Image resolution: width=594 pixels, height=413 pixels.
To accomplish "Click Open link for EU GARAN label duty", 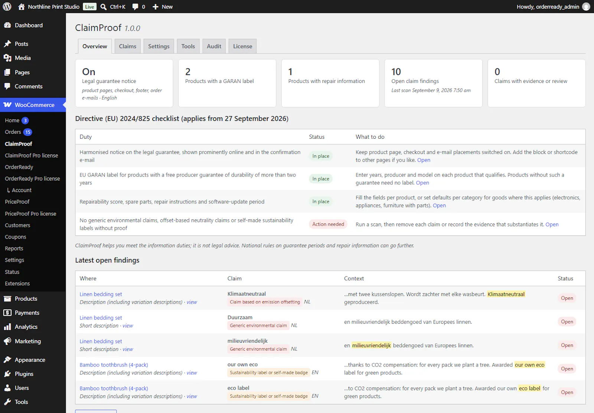I will pos(422,183).
